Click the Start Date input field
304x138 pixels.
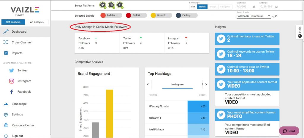[246, 7]
